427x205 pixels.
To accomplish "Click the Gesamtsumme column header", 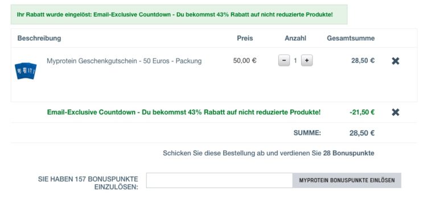I will tap(351, 38).
